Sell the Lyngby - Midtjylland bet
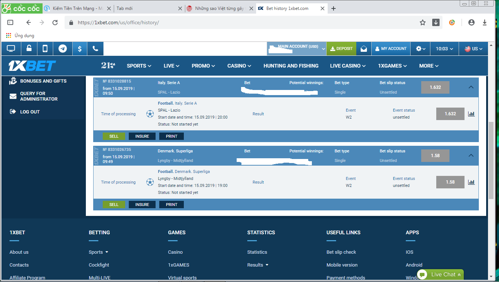Image resolution: width=499 pixels, height=282 pixels. tap(114, 205)
